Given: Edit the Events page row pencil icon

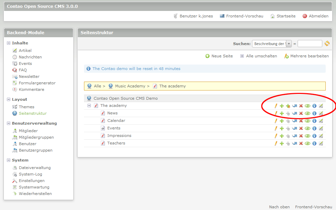Looking at the screenshot, I should tap(276, 128).
